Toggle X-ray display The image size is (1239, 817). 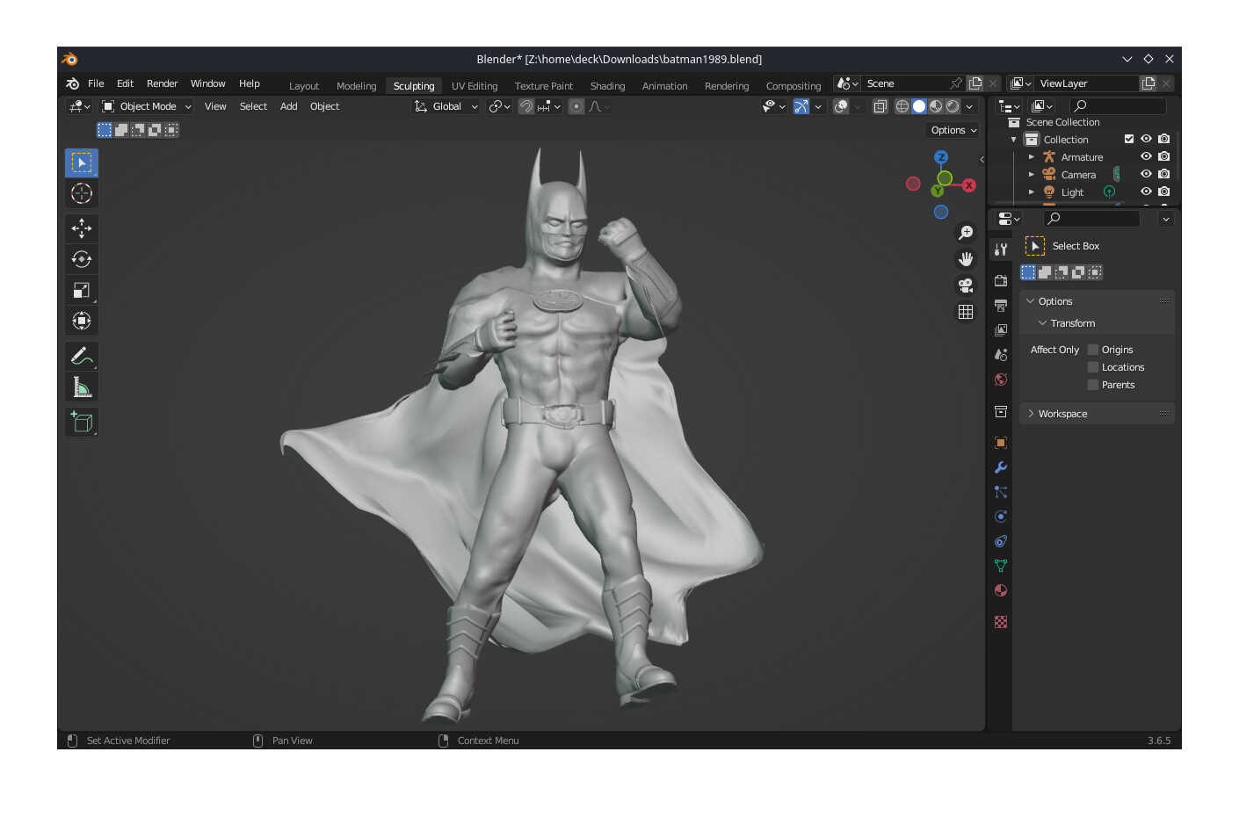coord(880,106)
